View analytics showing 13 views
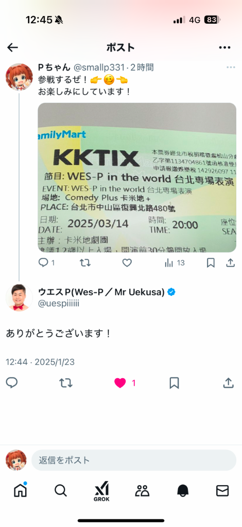Image resolution: width=242 pixels, height=527 pixels. click(x=175, y=263)
